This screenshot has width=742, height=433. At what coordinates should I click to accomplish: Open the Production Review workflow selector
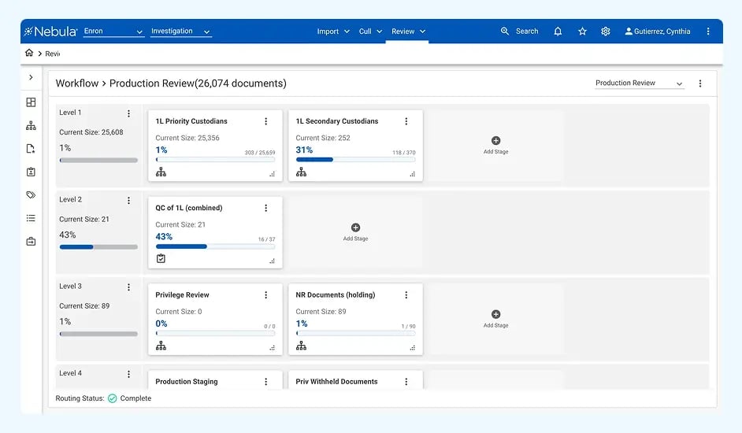coord(639,83)
